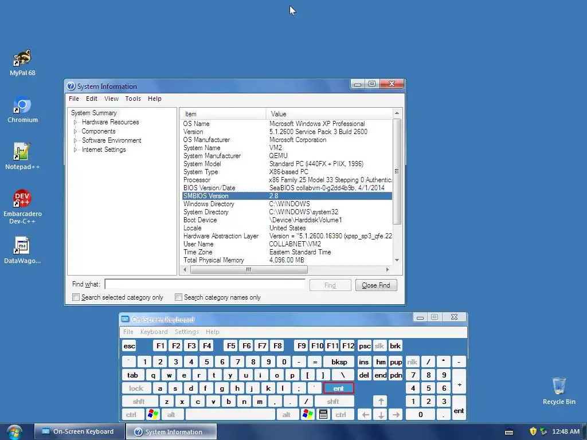Open the Tools menu
This screenshot has height=440, width=587.
[133, 99]
